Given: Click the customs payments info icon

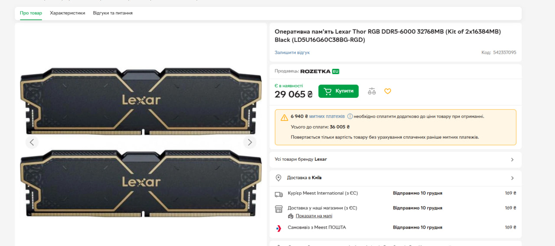Looking at the screenshot, I should 350,117.
